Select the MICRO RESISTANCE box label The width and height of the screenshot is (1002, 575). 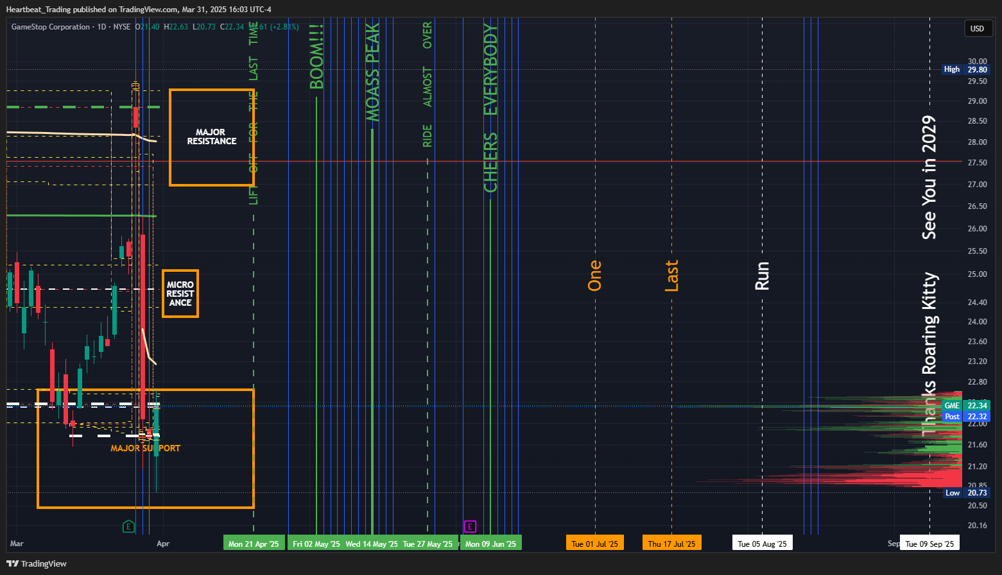(x=180, y=294)
